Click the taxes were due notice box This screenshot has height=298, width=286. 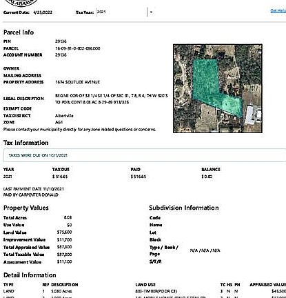[145, 155]
